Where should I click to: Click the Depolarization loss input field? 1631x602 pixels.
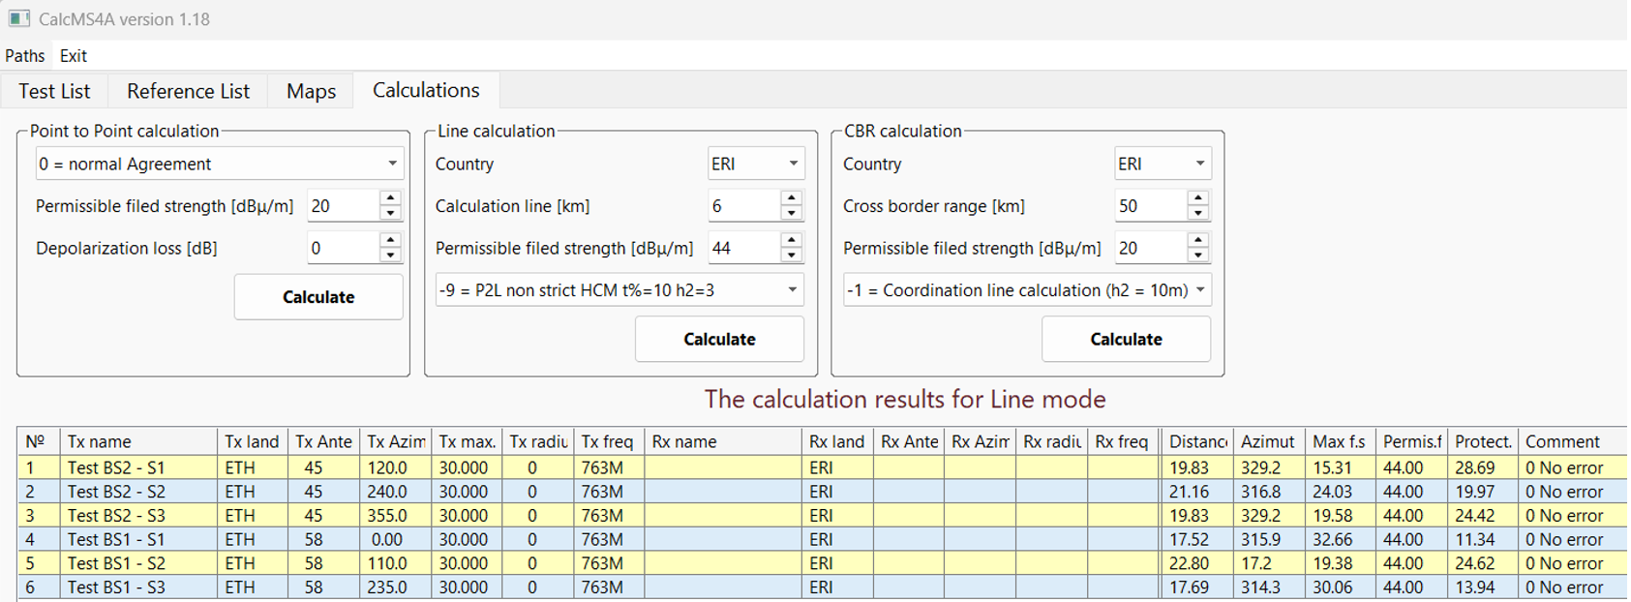point(343,248)
